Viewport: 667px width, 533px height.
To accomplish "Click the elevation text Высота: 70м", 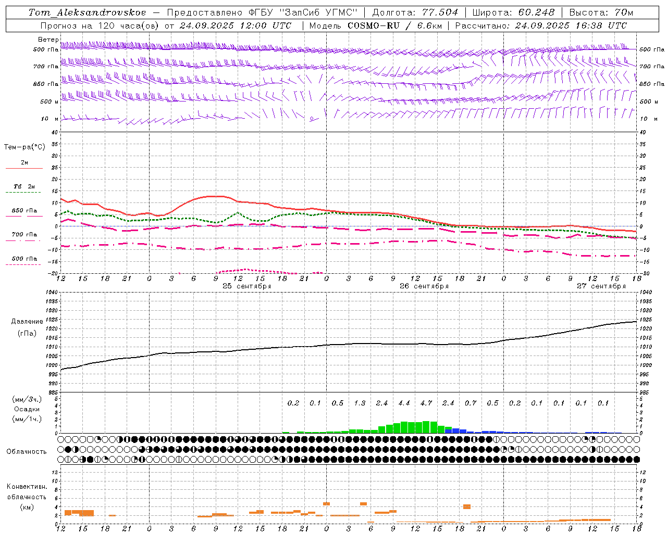I will [x=601, y=12].
